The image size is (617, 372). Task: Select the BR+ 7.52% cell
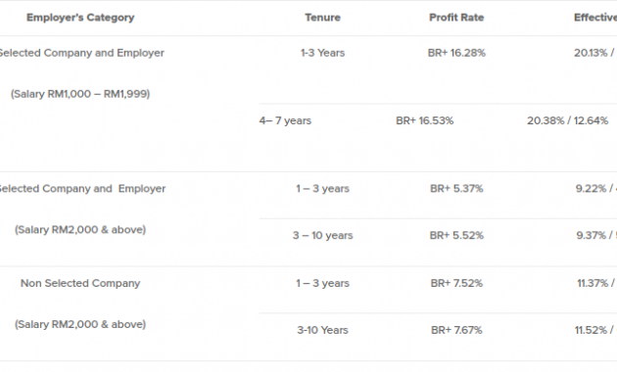pos(456,283)
